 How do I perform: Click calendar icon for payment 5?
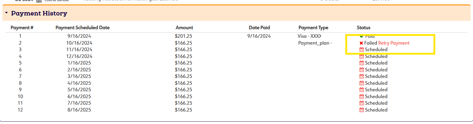[x=361, y=63]
